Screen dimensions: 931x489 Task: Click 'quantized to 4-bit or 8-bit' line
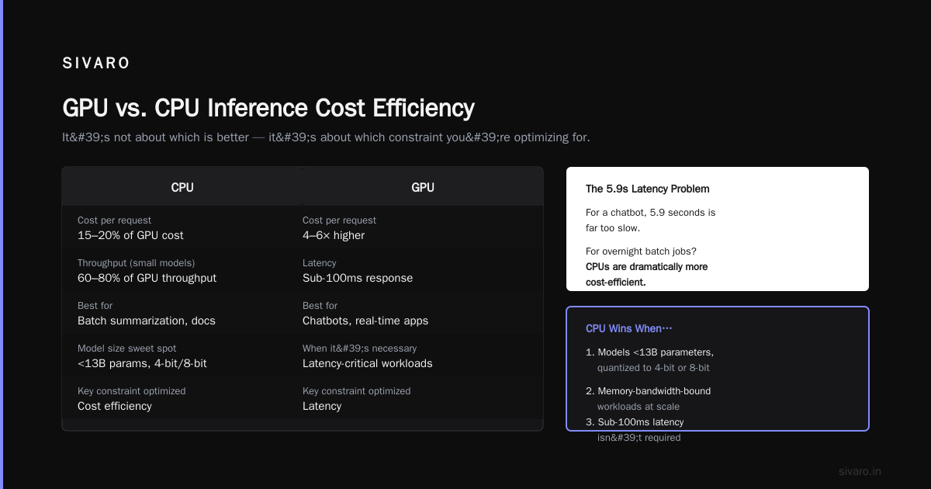[653, 368]
